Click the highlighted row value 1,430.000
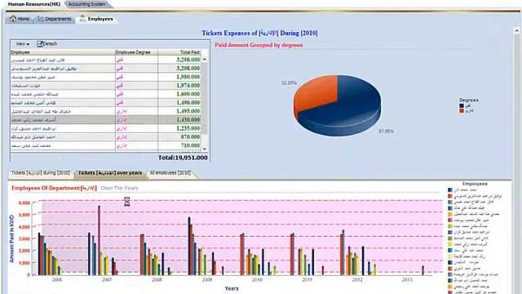 [x=188, y=120]
